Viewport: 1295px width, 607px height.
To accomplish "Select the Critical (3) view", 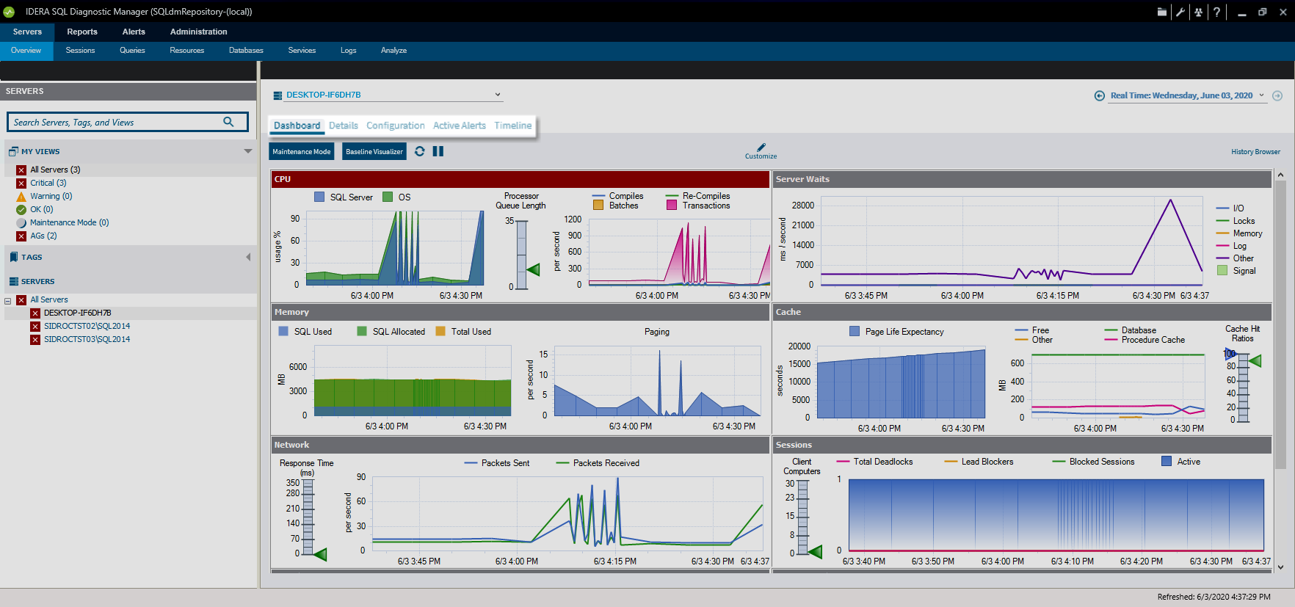I will point(48,183).
